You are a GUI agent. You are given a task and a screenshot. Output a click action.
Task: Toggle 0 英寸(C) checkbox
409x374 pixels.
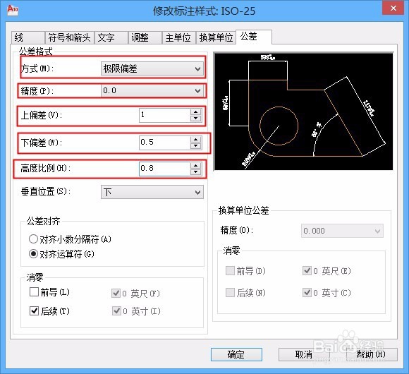point(307,293)
